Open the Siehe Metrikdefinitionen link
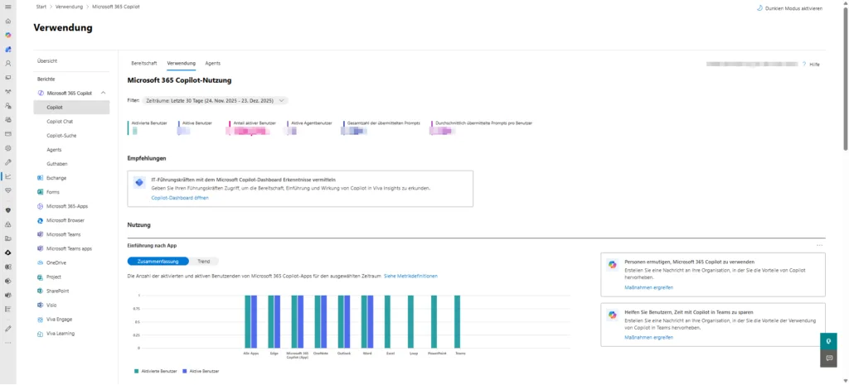This screenshot has width=849, height=385. 410,276
